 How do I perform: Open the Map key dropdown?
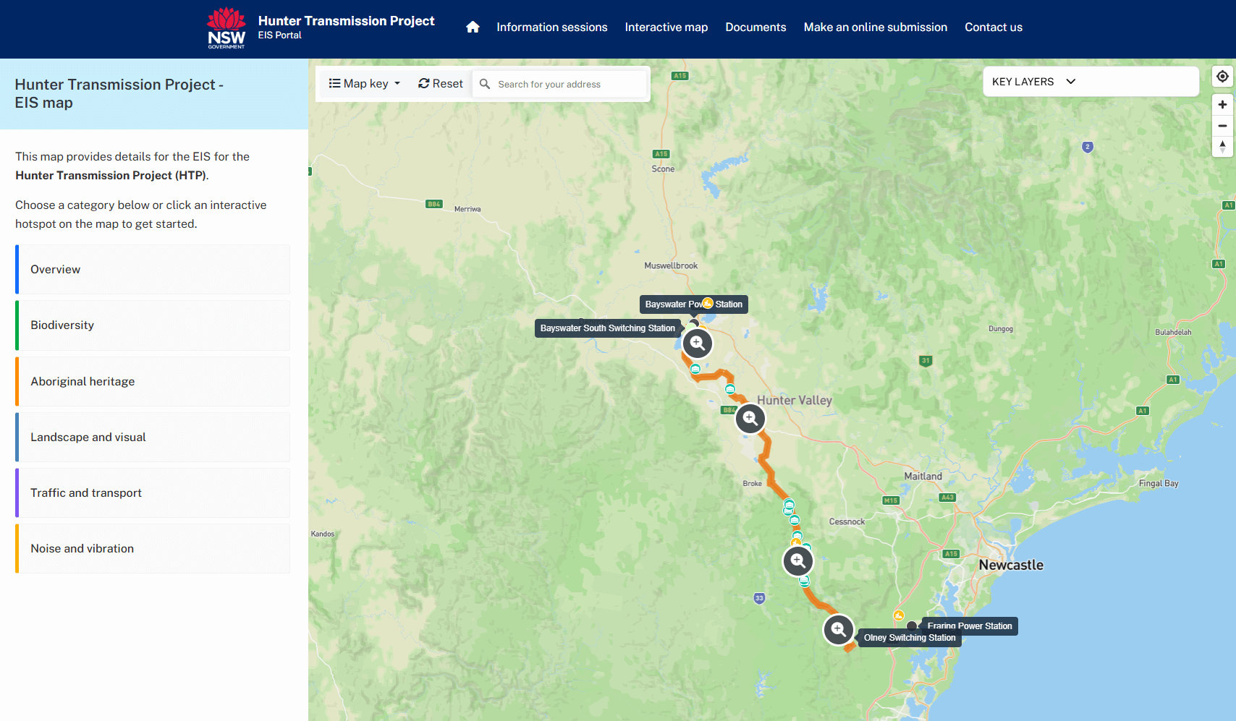365,84
